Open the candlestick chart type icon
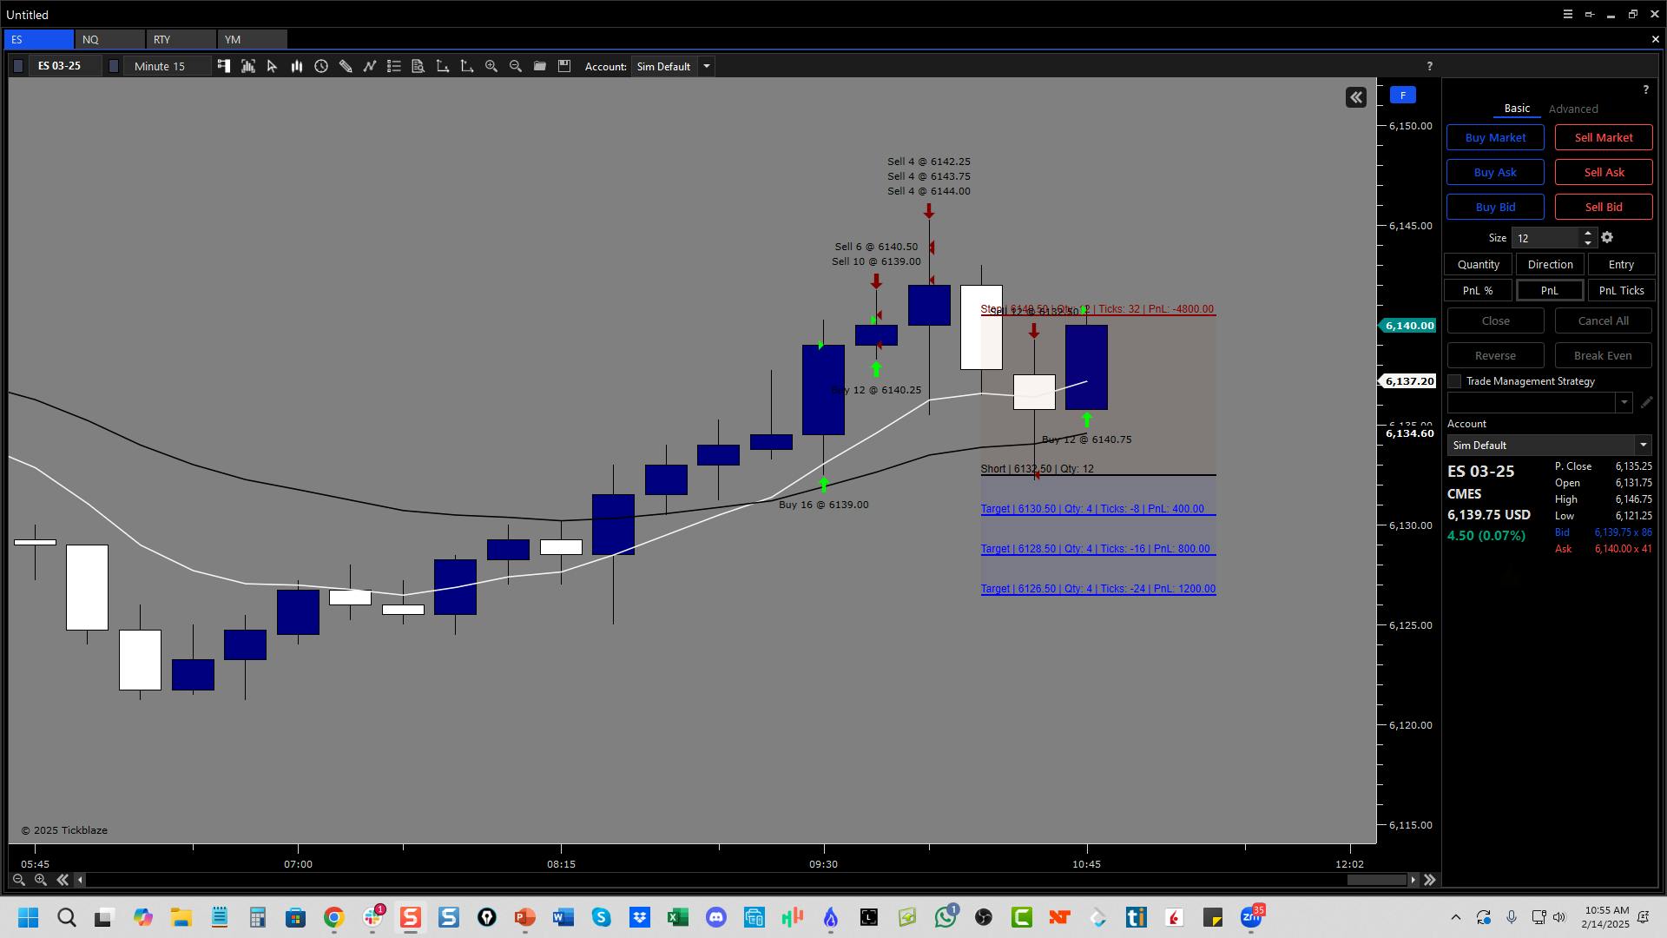 pyautogui.click(x=296, y=66)
